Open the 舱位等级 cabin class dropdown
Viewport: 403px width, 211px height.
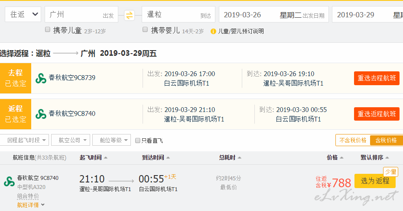point(111,140)
